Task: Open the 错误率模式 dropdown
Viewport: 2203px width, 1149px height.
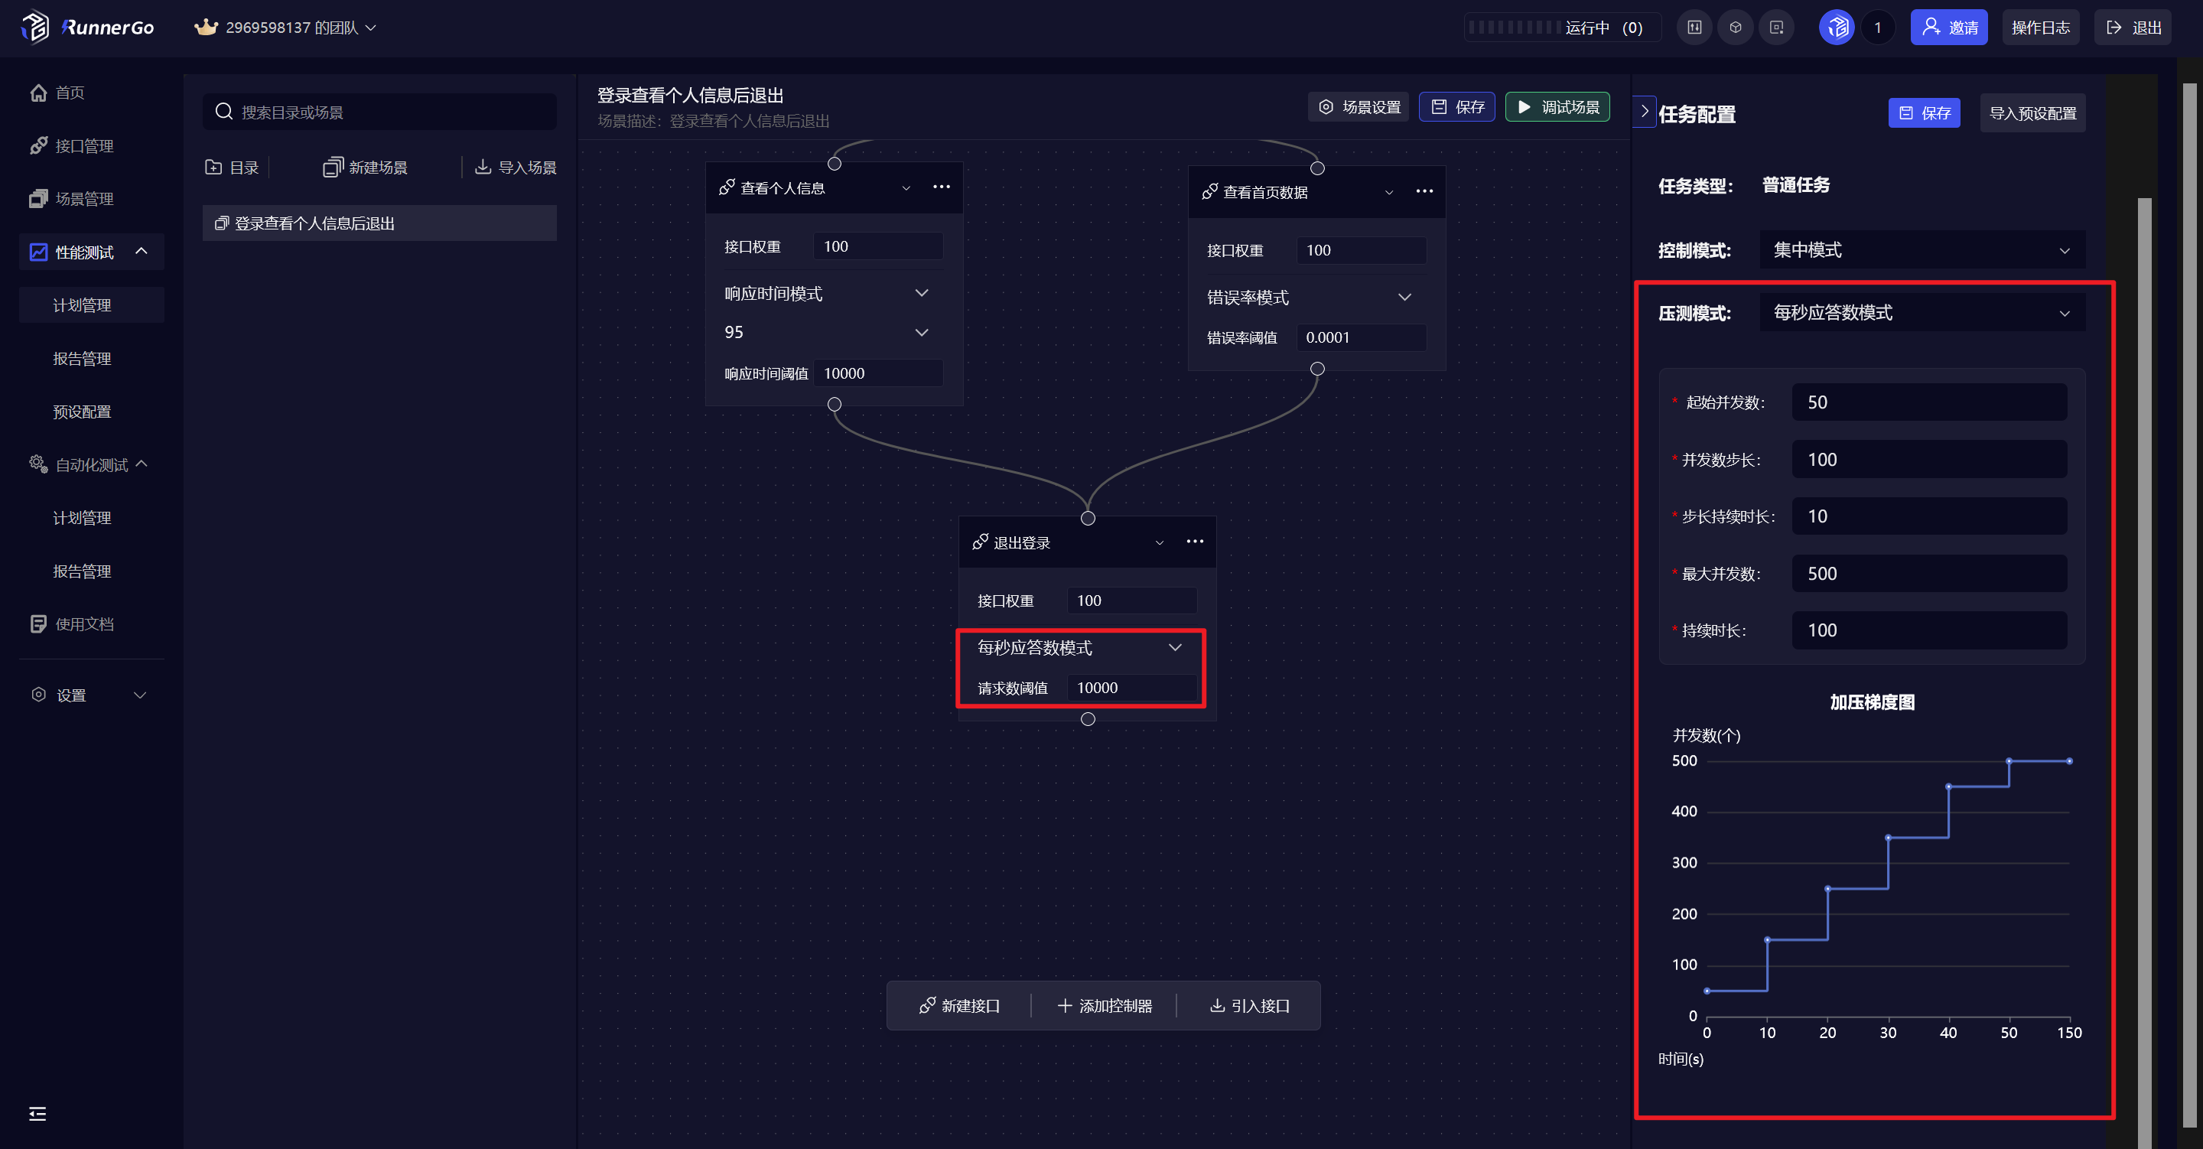Action: pyautogui.click(x=1310, y=297)
